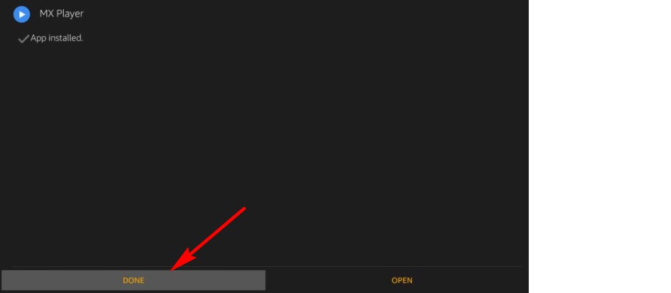Tap the white triangle inside the blue circle
This screenshot has width=671, height=293.
[22, 14]
